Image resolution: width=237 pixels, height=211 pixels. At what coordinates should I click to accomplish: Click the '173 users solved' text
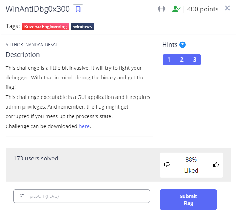coord(36,159)
